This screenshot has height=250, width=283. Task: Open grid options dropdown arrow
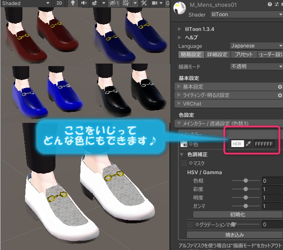(135, 3)
